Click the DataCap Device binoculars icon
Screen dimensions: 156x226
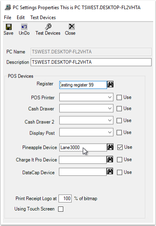click(x=110, y=171)
